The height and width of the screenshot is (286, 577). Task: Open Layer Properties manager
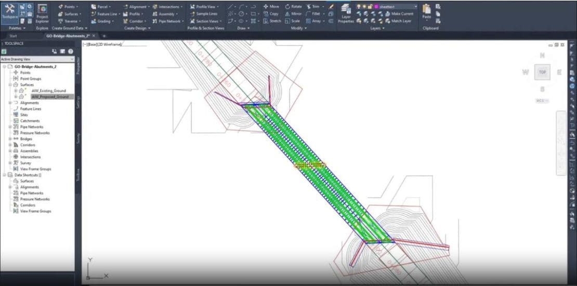346,14
